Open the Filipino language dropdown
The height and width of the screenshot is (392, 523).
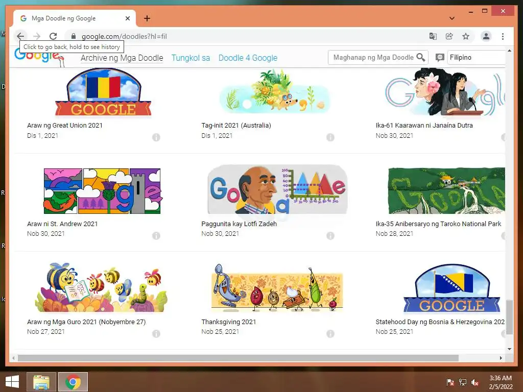(476, 57)
